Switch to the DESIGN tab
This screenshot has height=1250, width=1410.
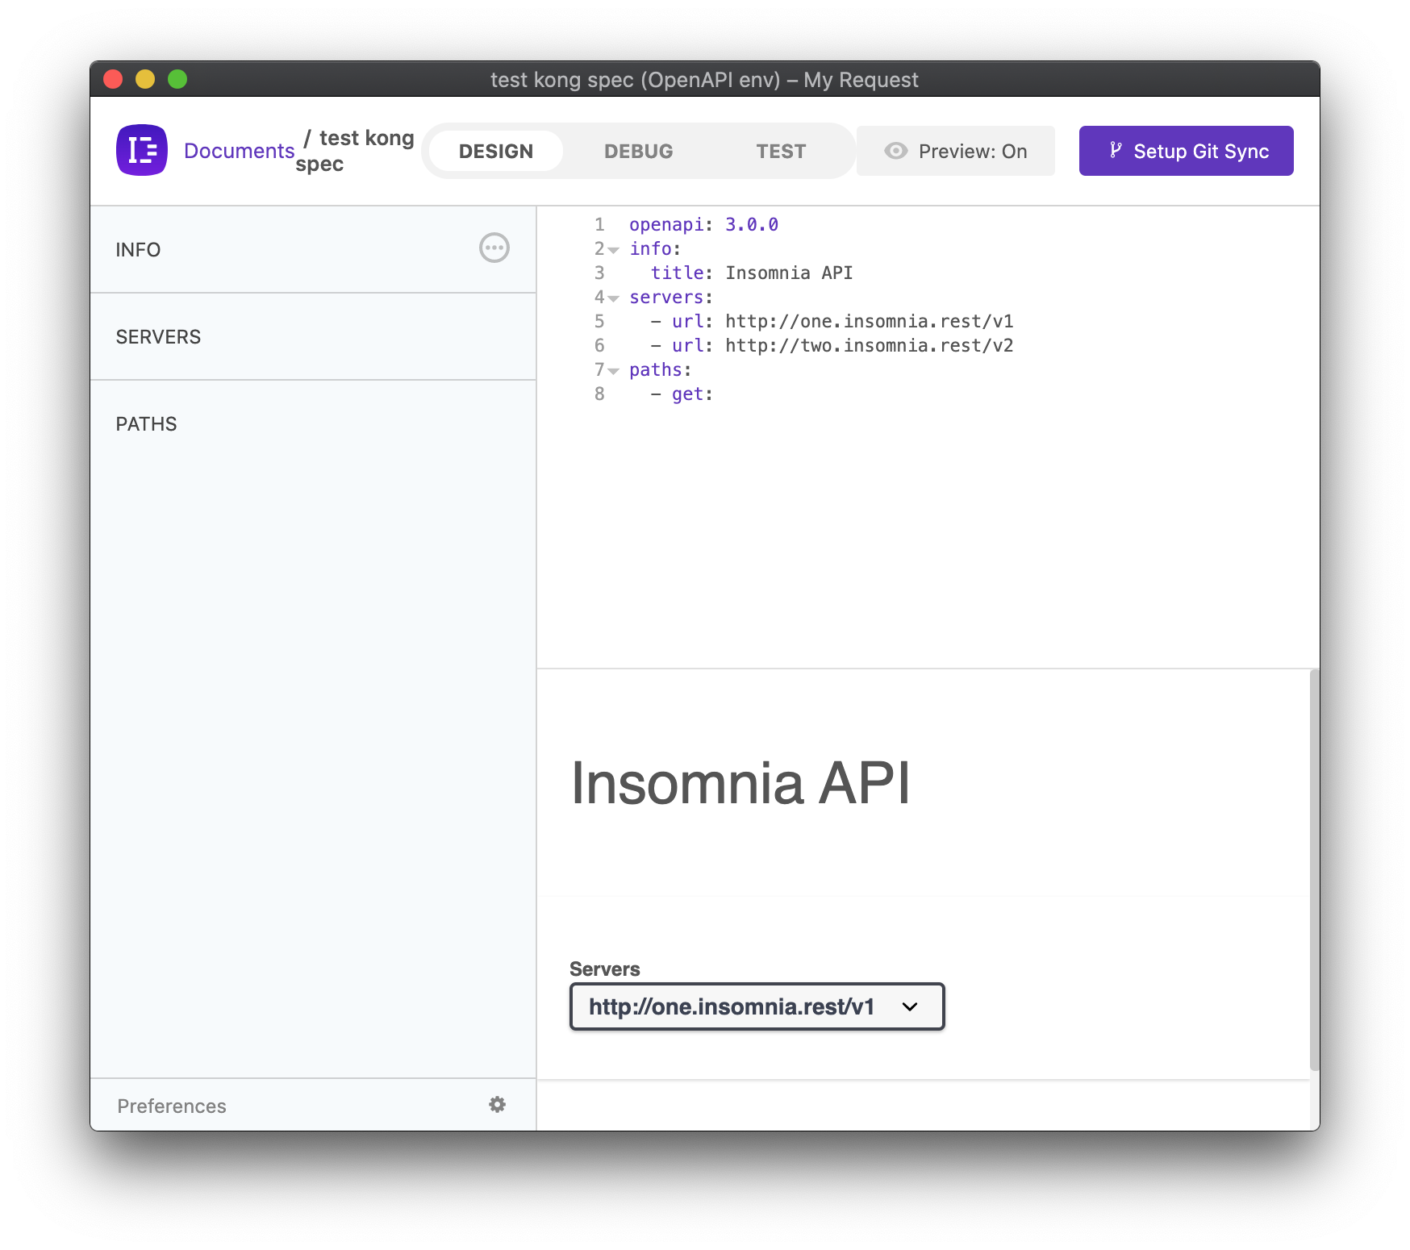coord(496,151)
